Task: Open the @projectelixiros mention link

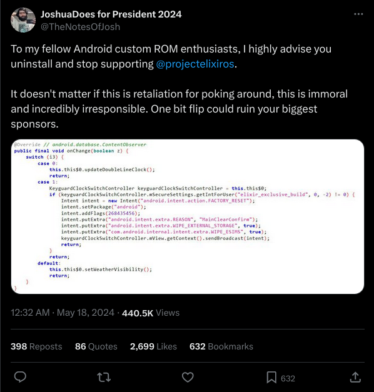Action: pyautogui.click(x=195, y=64)
